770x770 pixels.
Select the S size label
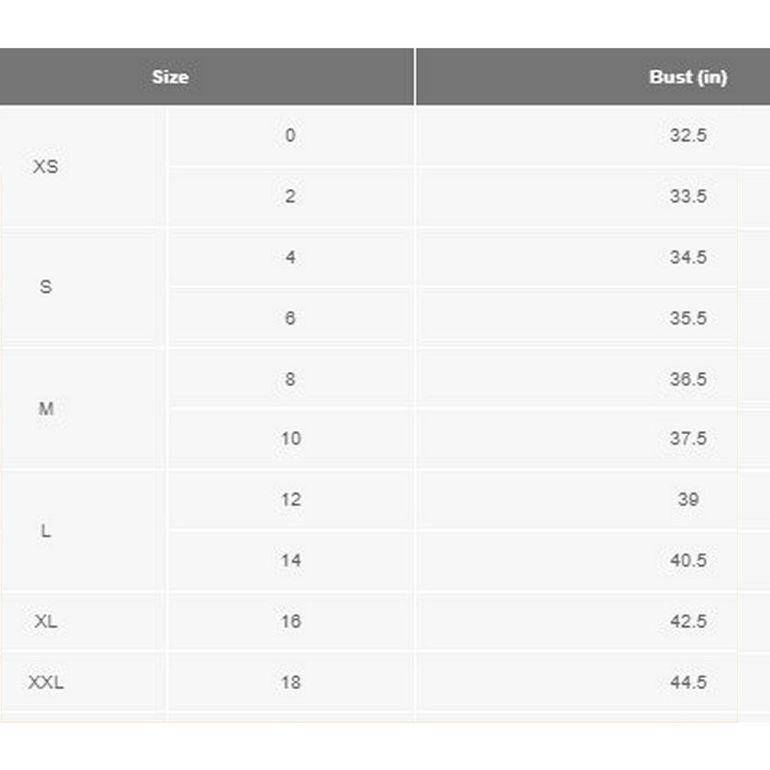point(46,287)
